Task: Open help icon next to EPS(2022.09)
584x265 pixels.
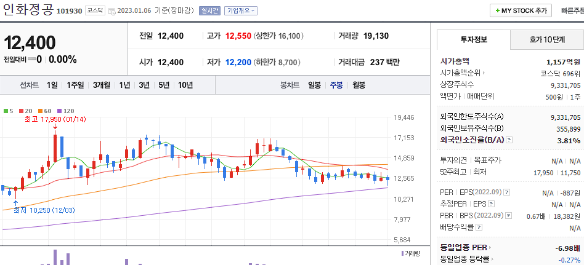Action: pos(506,192)
